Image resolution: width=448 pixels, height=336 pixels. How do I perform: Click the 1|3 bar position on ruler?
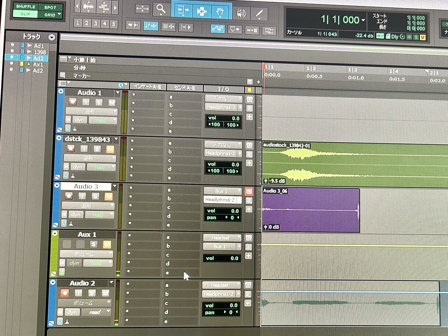(x=353, y=70)
